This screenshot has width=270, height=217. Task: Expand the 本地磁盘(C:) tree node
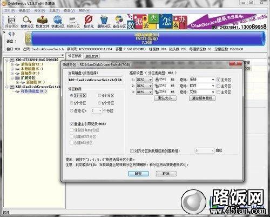pyautogui.click(x=12, y=69)
